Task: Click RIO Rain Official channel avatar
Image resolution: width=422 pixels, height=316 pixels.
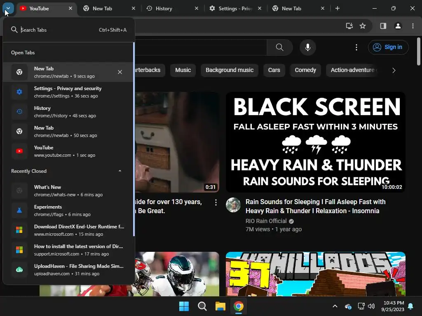Action: pyautogui.click(x=233, y=205)
